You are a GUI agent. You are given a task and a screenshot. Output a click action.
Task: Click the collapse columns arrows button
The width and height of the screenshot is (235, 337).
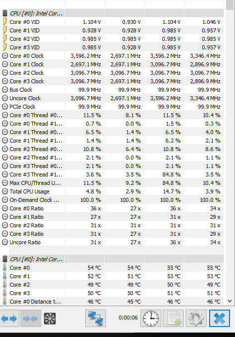(x=31, y=318)
